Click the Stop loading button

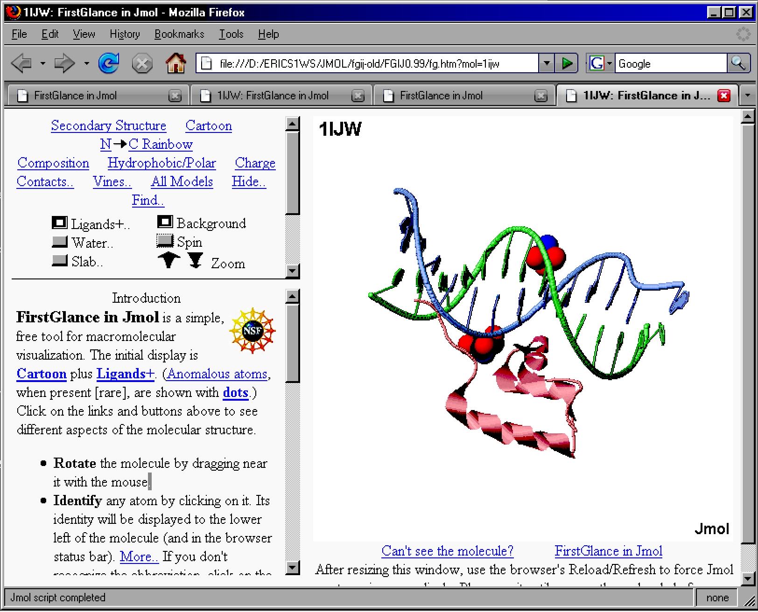tap(142, 63)
